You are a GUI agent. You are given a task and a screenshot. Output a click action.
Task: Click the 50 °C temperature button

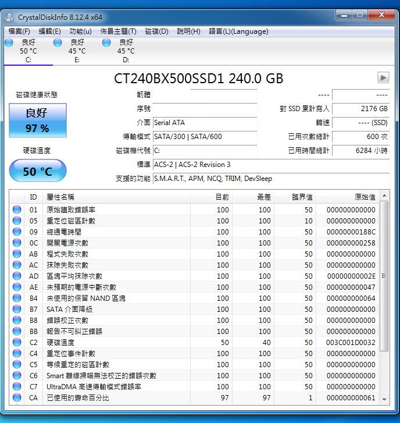[x=38, y=170]
